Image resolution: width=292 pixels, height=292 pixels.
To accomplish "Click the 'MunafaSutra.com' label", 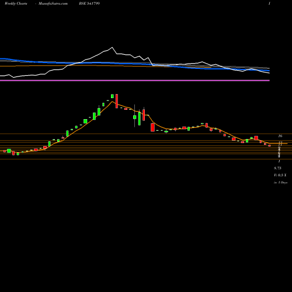I will (53, 4).
